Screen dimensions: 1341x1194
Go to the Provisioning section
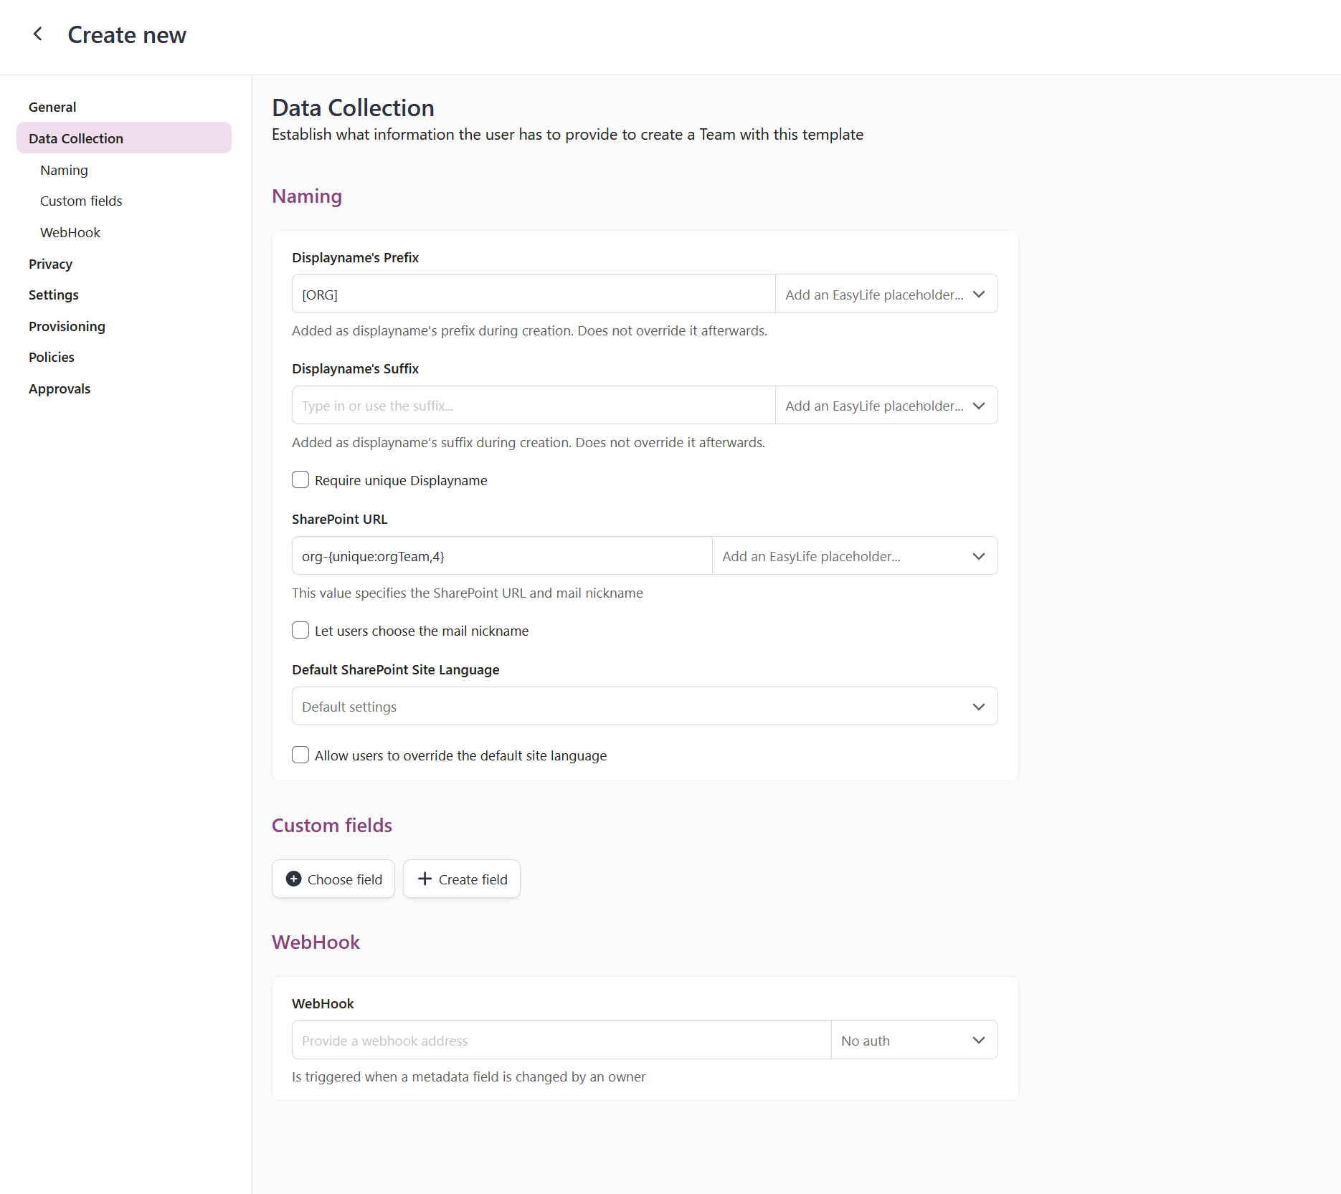click(x=66, y=326)
